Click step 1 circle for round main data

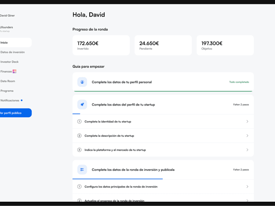click(79, 186)
